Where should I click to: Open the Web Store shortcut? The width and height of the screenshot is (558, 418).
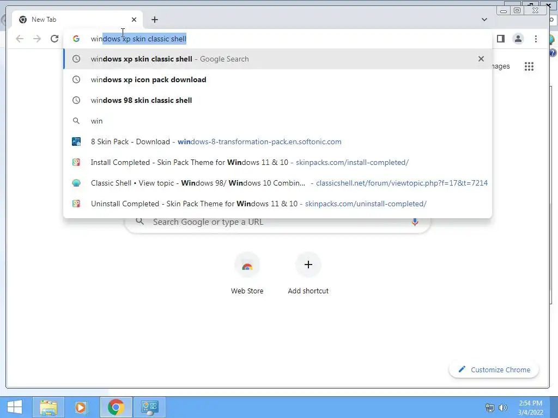coord(247,274)
